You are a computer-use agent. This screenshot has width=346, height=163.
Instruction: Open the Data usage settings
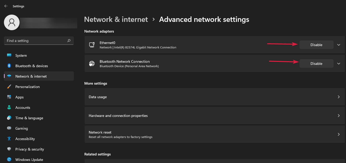(x=214, y=97)
